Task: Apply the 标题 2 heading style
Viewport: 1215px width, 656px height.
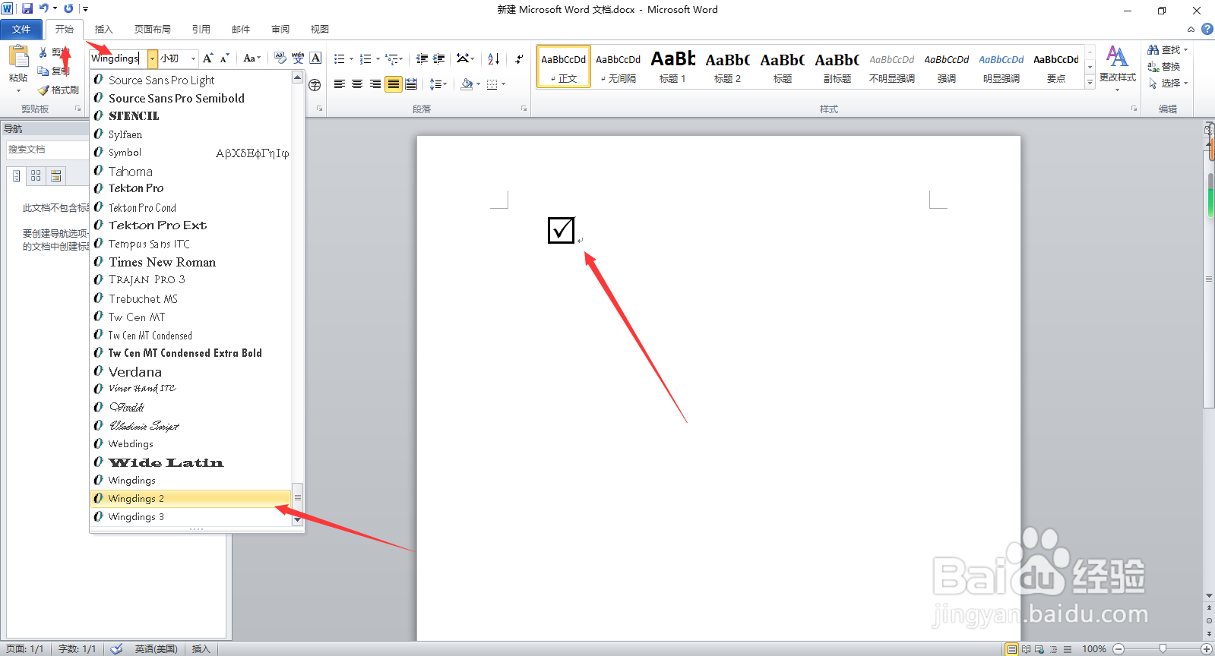Action: click(x=727, y=67)
